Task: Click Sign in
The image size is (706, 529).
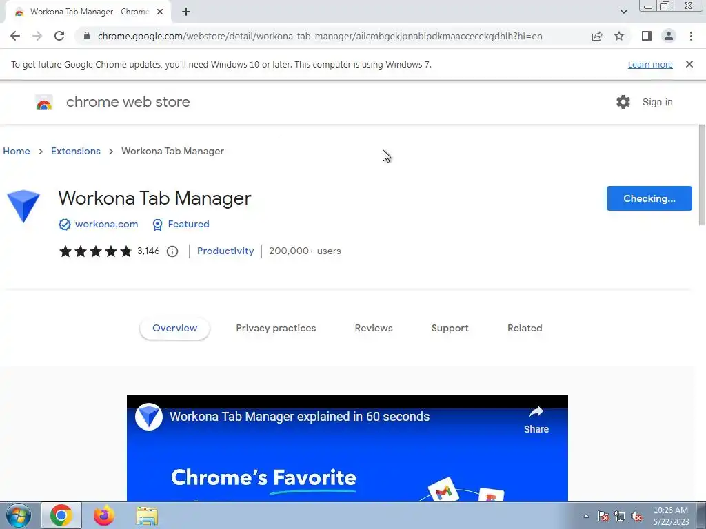Action: click(x=657, y=102)
